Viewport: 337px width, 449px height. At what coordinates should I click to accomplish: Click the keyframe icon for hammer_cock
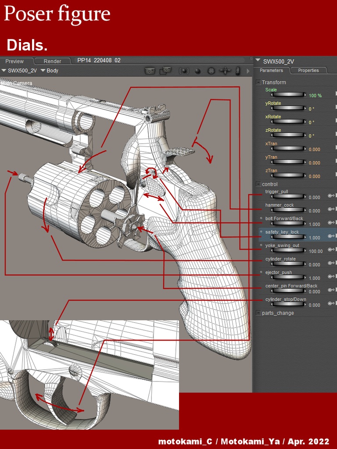click(331, 209)
